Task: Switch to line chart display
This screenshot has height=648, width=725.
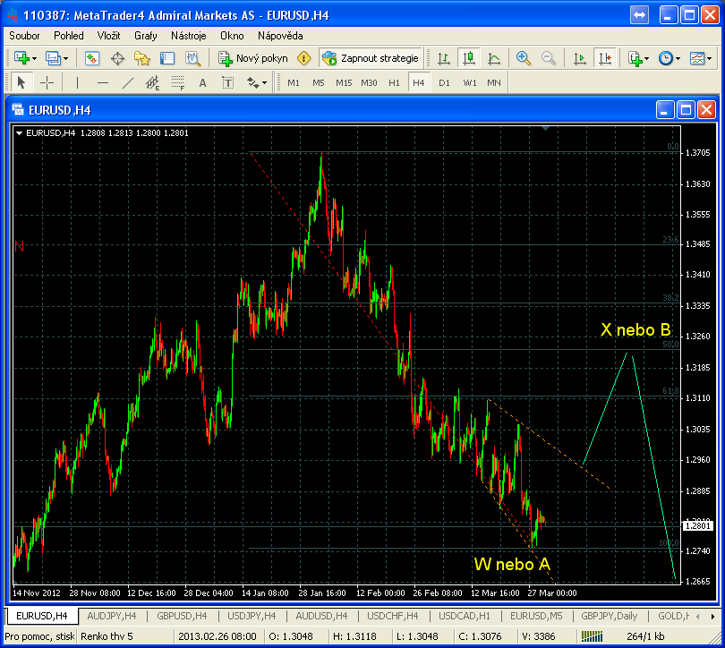Action: point(494,58)
